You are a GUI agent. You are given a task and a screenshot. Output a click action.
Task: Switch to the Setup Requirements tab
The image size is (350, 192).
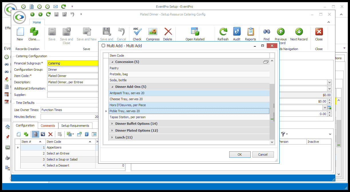tap(75, 126)
